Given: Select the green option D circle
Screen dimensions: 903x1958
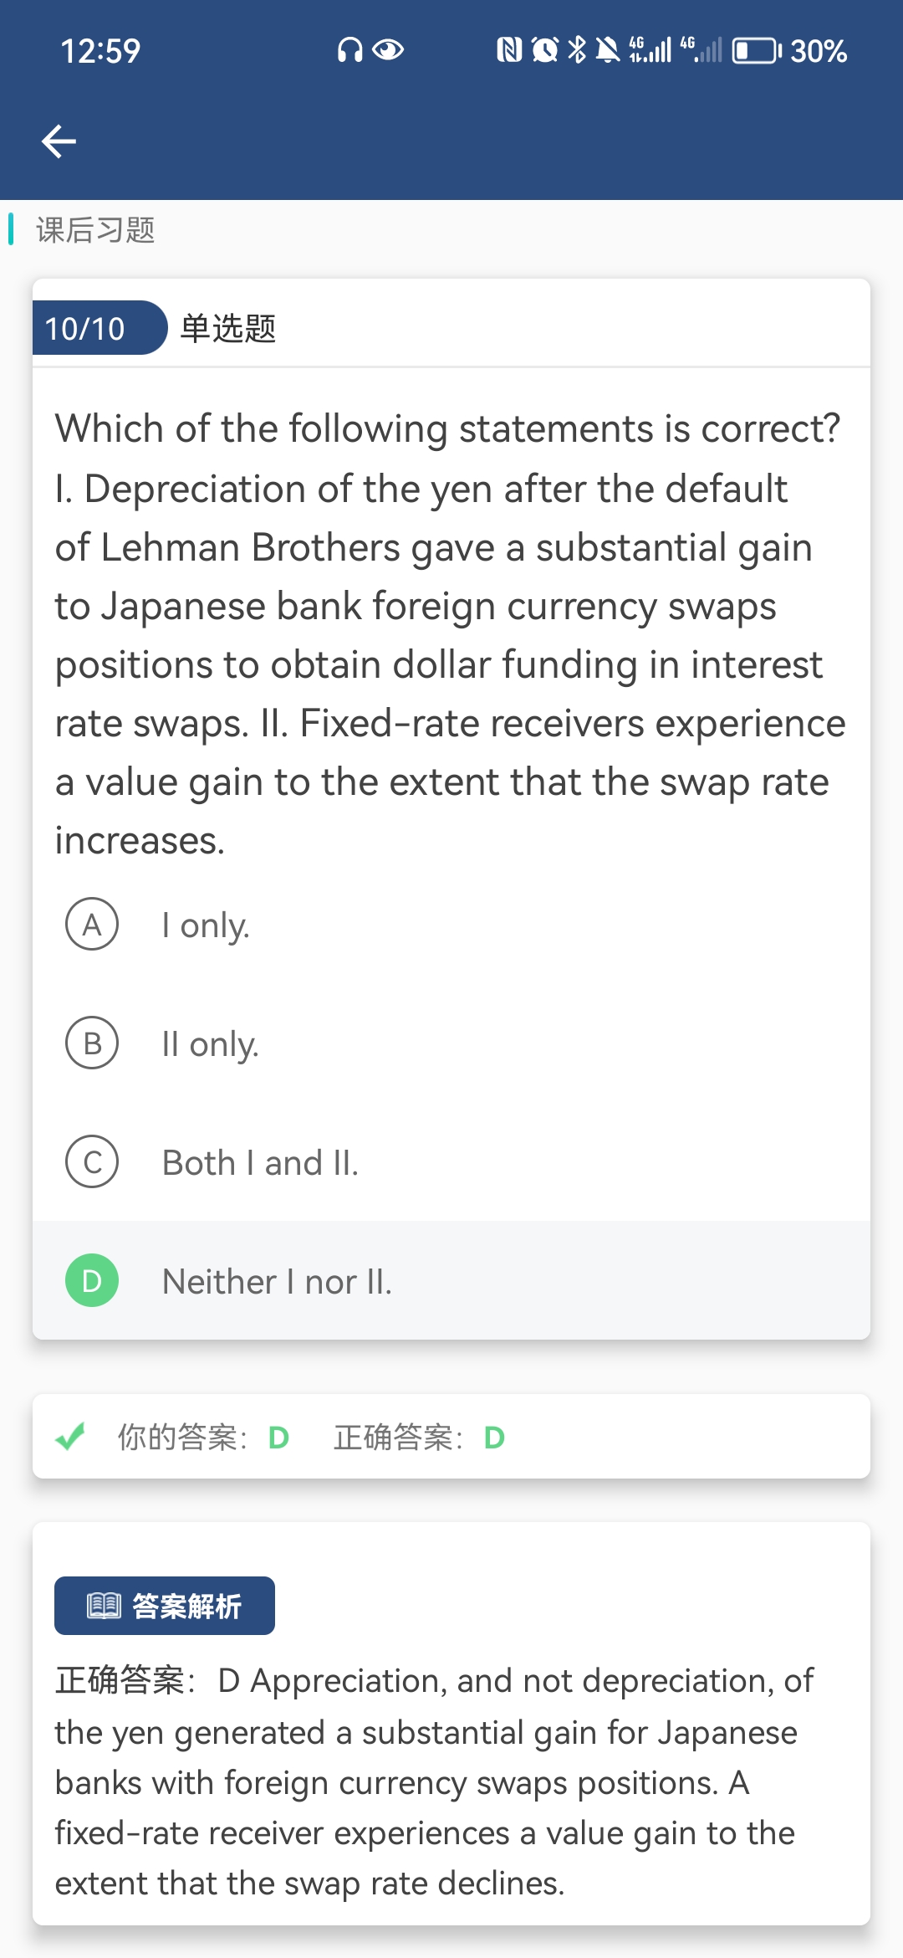Looking at the screenshot, I should pyautogui.click(x=92, y=1281).
